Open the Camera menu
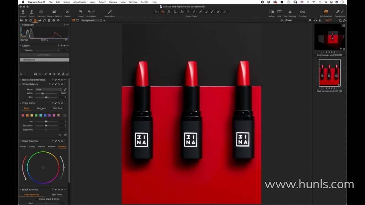The image size is (365, 205). coord(113,2)
